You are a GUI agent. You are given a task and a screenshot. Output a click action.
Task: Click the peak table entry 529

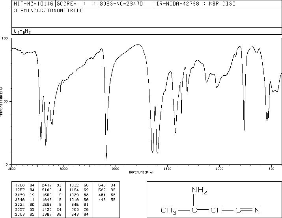click(x=102, y=190)
